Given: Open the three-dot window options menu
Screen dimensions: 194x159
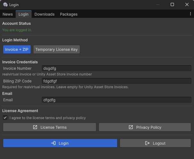Looking at the screenshot, I should [190, 14].
